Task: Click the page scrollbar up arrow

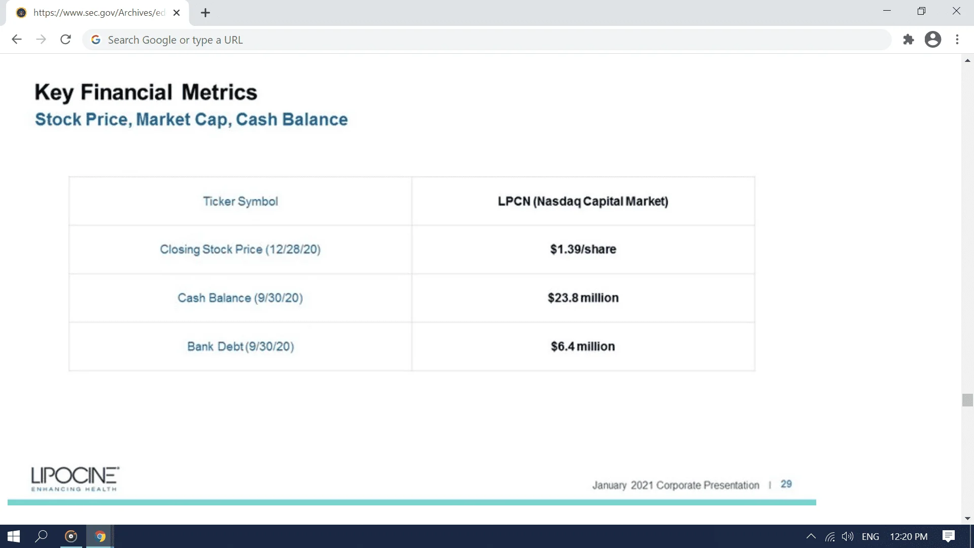Action: pyautogui.click(x=967, y=60)
